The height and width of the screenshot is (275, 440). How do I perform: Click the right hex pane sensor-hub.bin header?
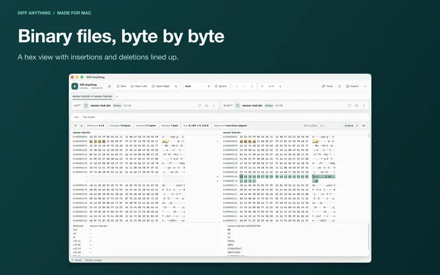[x=232, y=133]
